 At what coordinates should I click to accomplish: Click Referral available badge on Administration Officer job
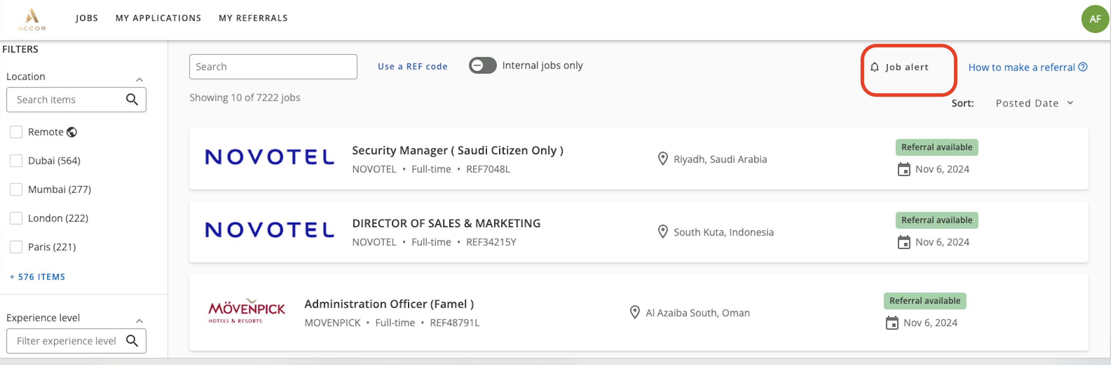coord(925,301)
